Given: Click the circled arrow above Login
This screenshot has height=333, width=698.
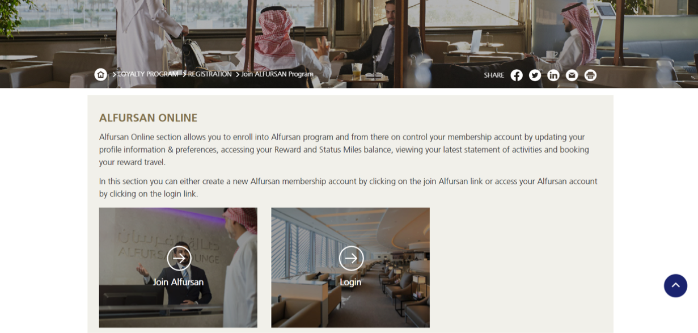Looking at the screenshot, I should [x=351, y=258].
